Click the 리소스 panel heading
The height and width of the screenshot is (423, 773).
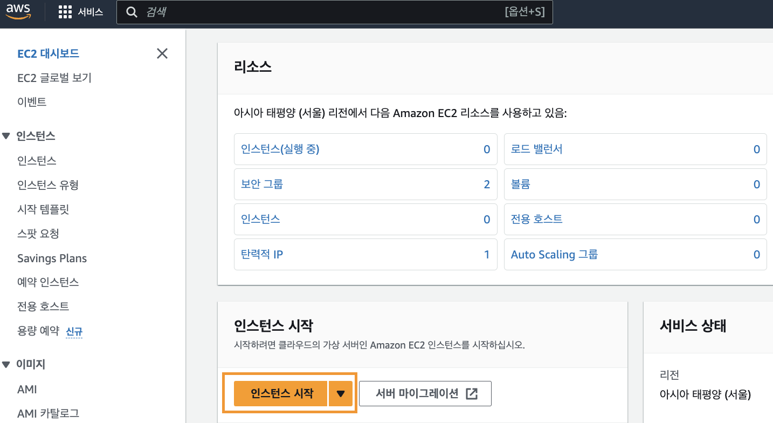click(253, 67)
